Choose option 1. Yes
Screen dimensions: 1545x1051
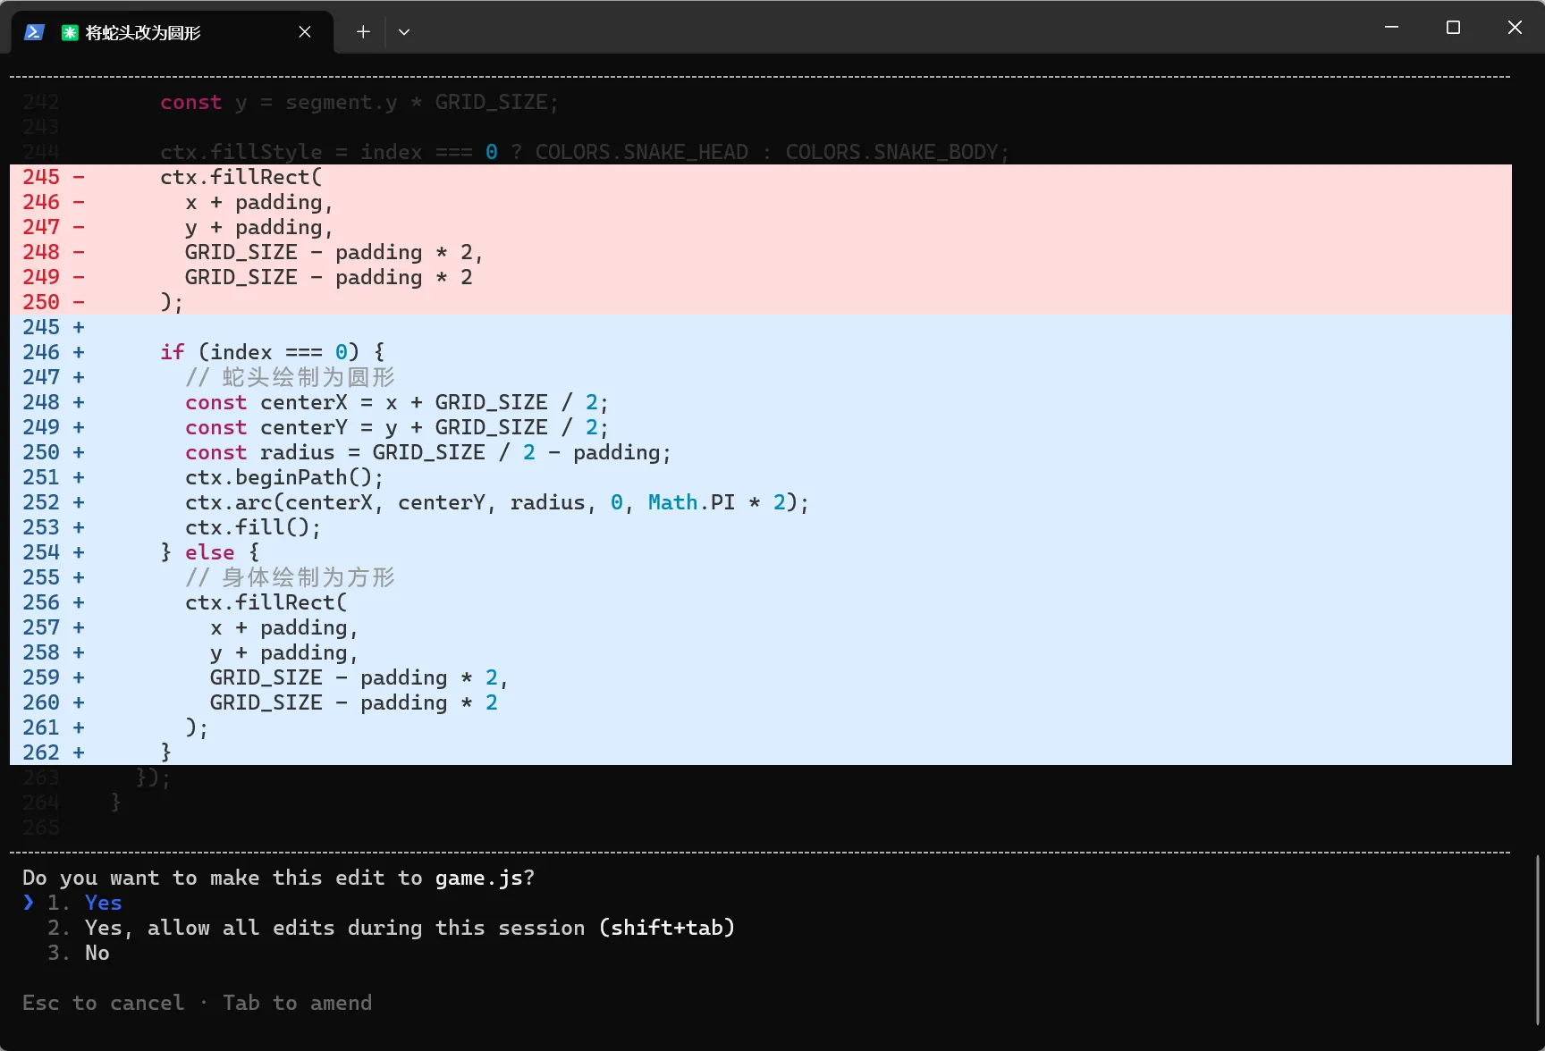tap(85, 903)
